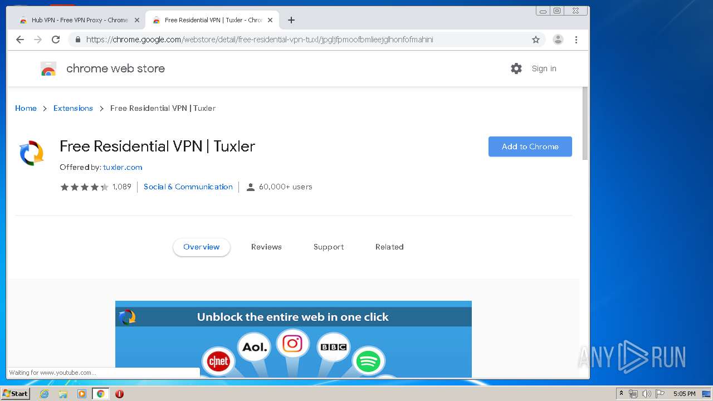This screenshot has width=713, height=401.
Task: Click the Chrome Web Store logo
Action: 48,69
